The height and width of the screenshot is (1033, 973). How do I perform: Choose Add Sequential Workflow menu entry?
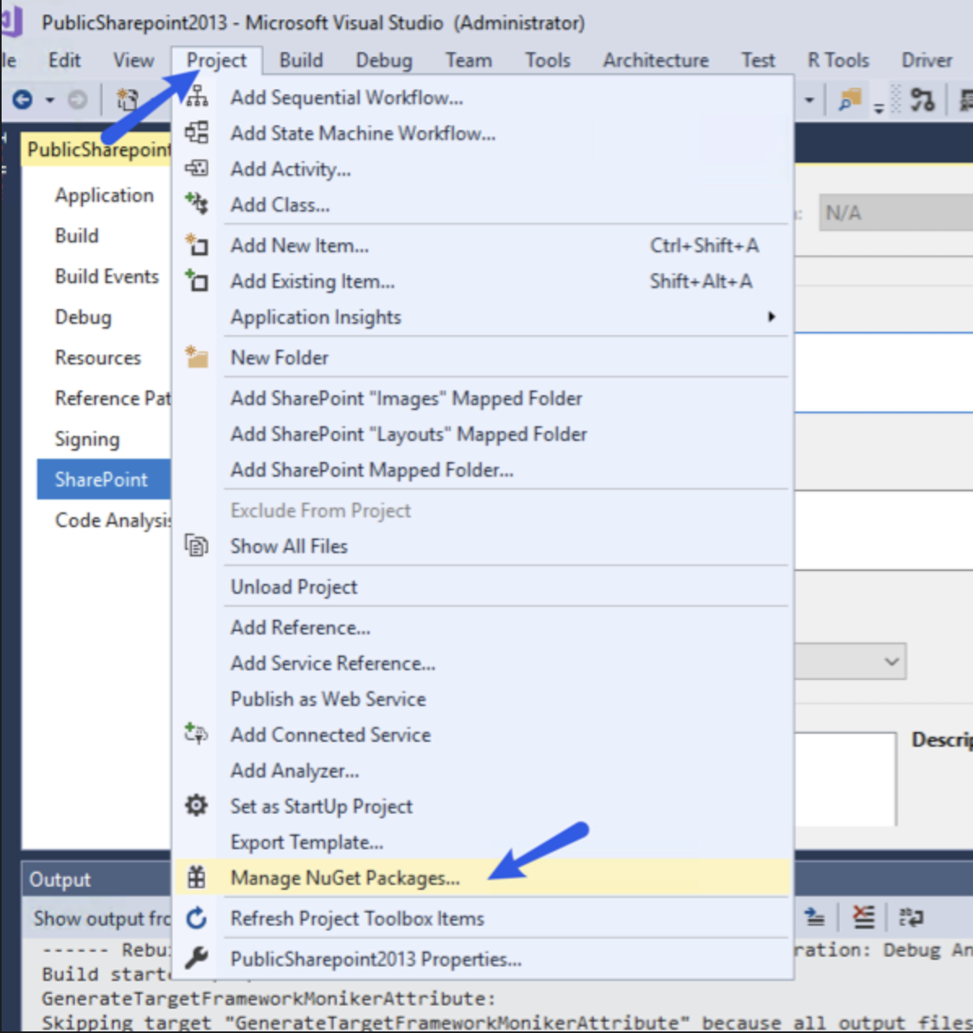pos(482,98)
